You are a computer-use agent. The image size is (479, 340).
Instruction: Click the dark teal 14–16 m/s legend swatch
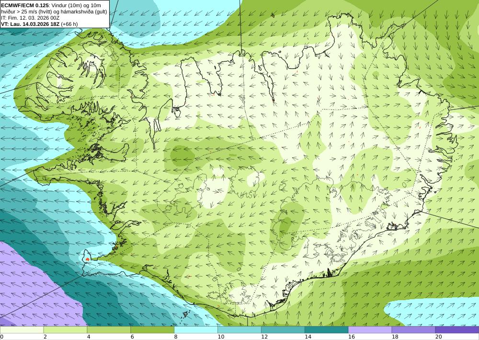326,330
